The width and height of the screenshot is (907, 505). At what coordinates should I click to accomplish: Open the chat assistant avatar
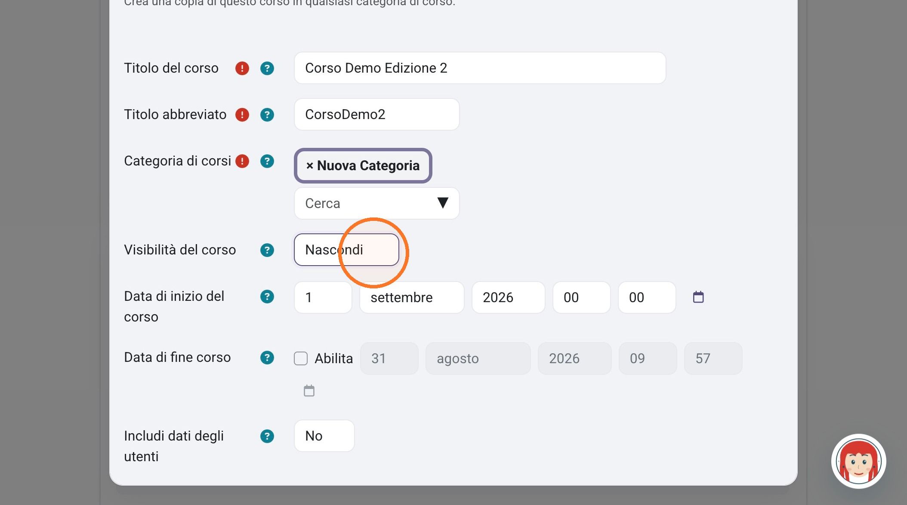[858, 461]
